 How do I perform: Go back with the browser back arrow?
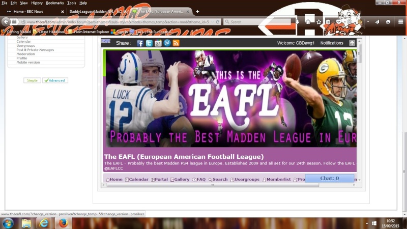(x=6, y=22)
